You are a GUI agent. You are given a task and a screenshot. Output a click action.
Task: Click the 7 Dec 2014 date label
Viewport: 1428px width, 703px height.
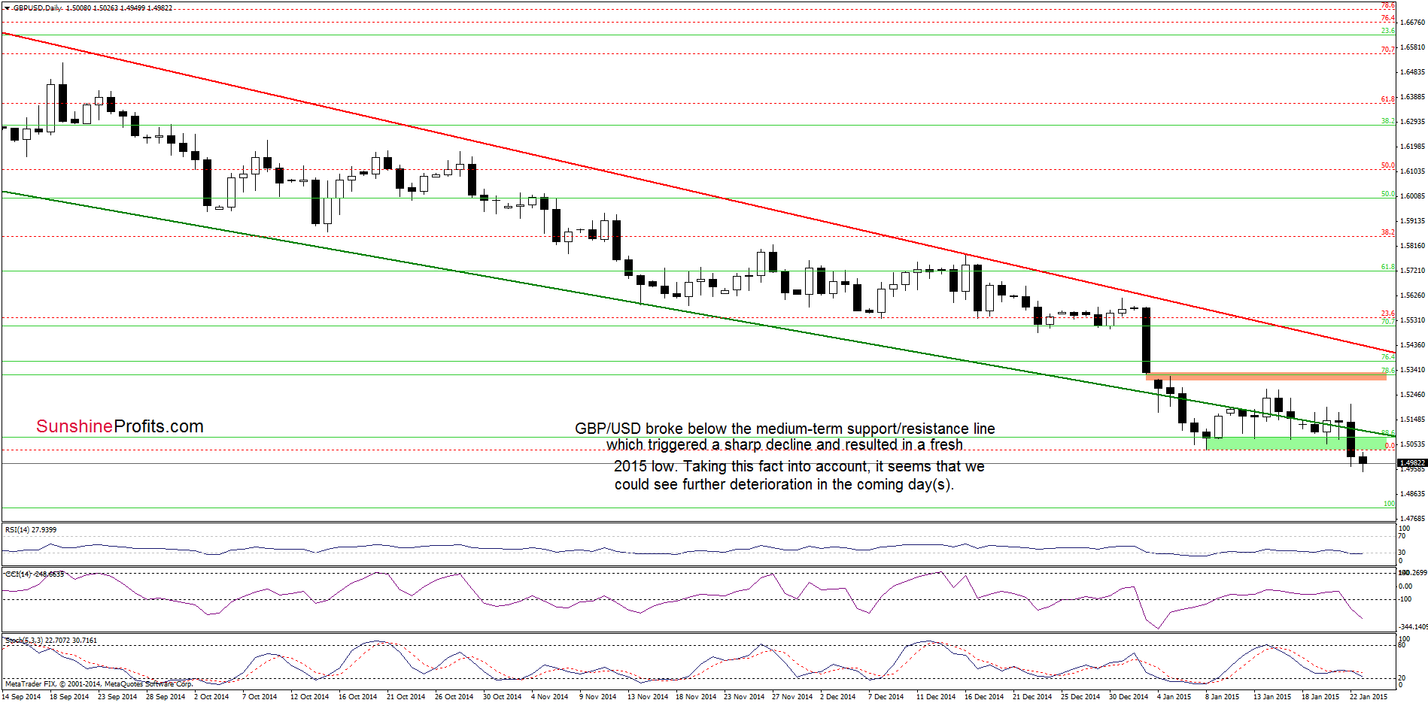pyautogui.click(x=886, y=697)
